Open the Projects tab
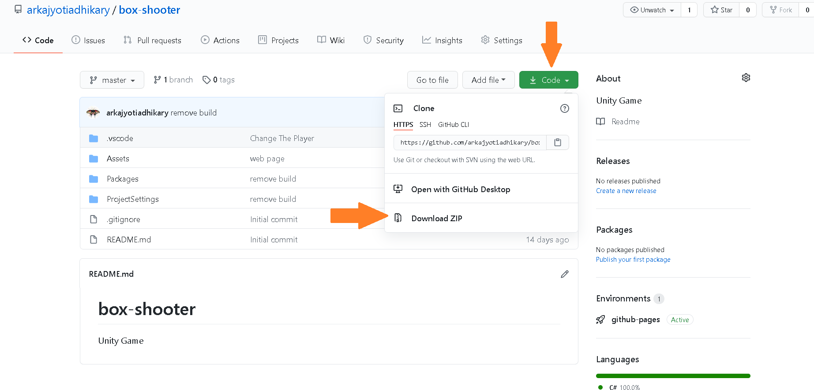The image size is (814, 390). (x=278, y=40)
